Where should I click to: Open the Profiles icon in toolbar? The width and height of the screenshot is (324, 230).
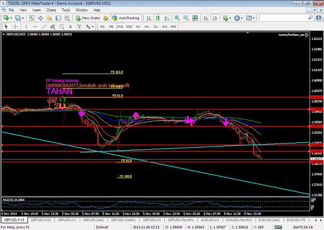tap(18, 18)
